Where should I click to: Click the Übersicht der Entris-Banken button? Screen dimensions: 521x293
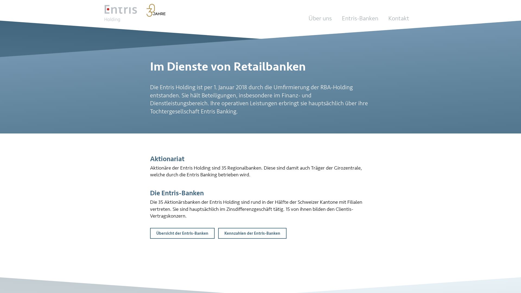(x=182, y=233)
